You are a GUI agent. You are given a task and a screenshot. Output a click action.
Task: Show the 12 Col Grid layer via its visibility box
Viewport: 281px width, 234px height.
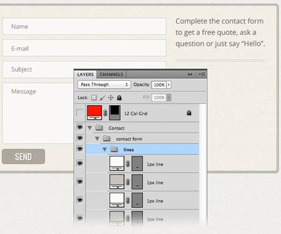click(80, 113)
